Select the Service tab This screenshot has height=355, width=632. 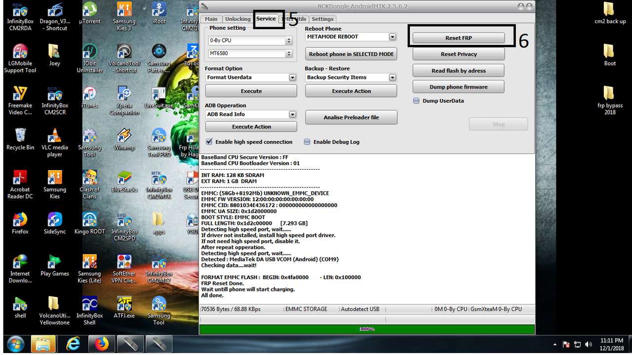click(x=266, y=19)
